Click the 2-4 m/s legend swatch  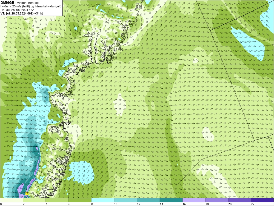pos(34,200)
